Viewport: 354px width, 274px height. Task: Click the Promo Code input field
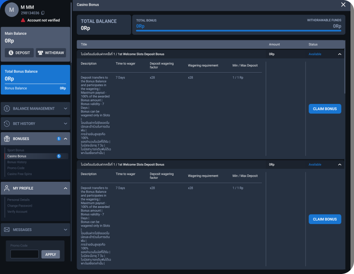click(24, 254)
